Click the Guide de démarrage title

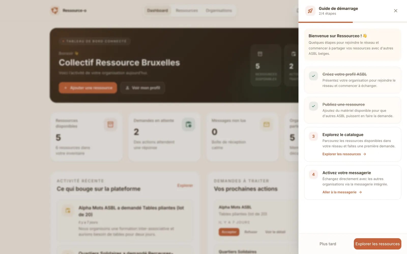338,8
